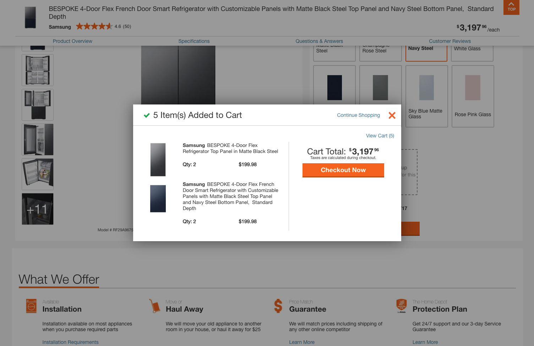Viewport: 534px width, 346px height.
Task: Click the 'What We Offer' heading
Action: pyautogui.click(x=59, y=279)
